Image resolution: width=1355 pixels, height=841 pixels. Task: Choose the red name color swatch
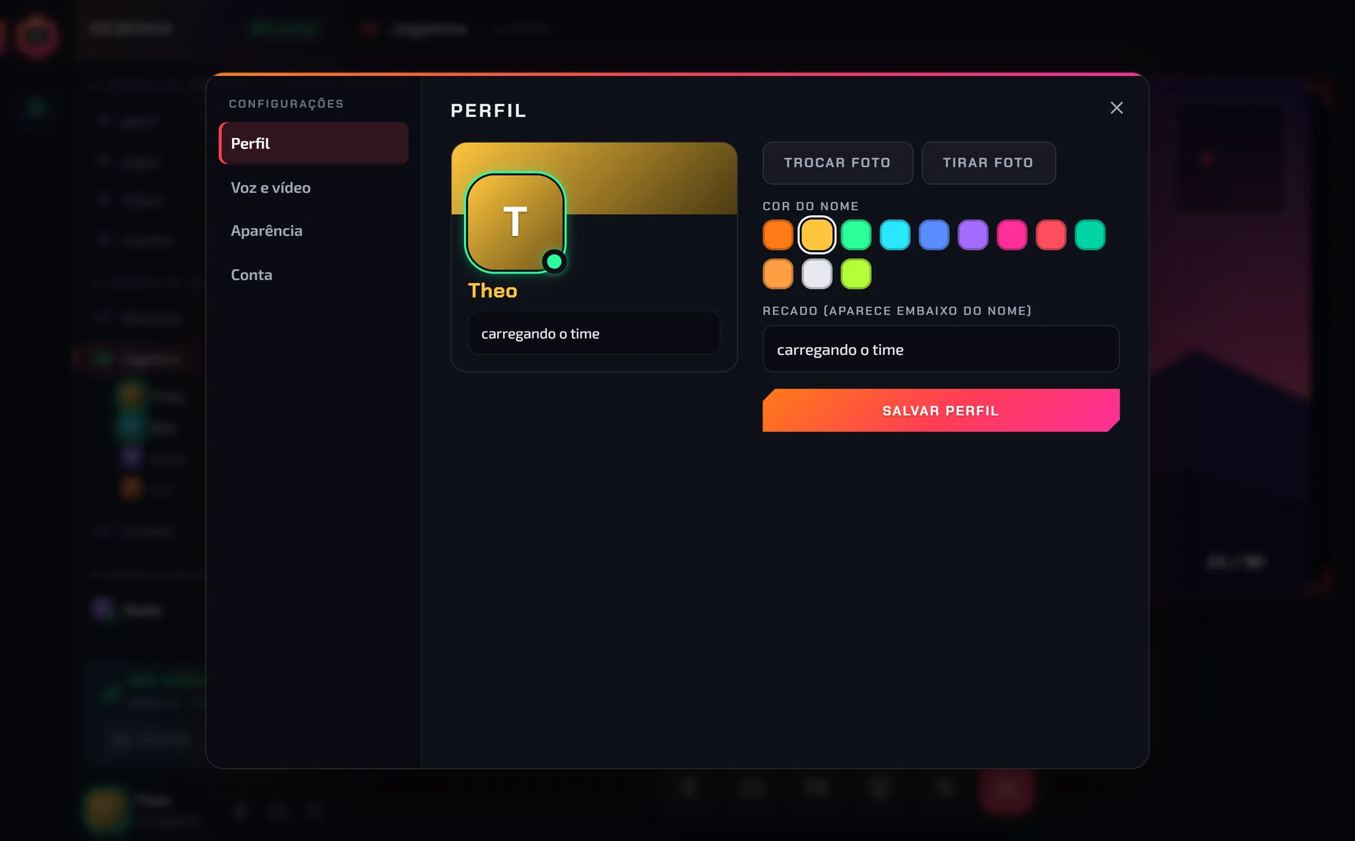[x=1051, y=235]
